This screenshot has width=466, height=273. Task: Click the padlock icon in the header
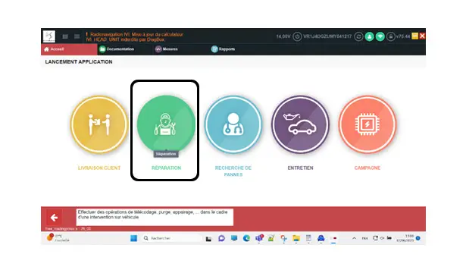[x=390, y=36]
